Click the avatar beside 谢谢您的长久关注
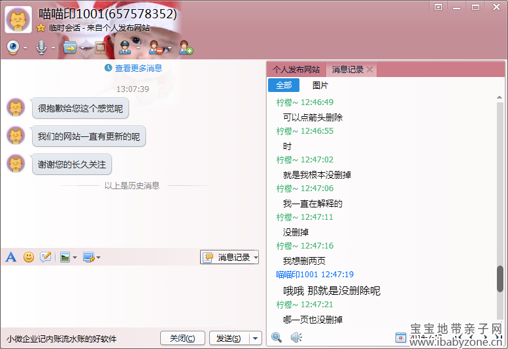 (16, 164)
